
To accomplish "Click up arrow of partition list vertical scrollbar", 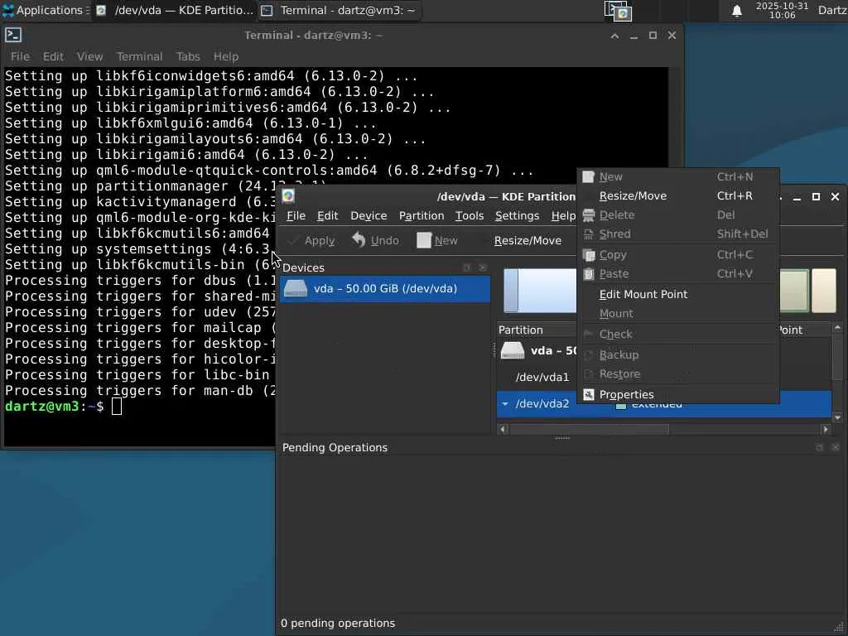I will click(838, 328).
